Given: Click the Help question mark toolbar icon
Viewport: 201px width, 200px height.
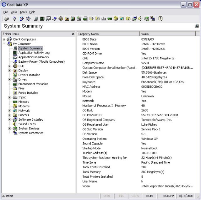Looking at the screenshot, I should [x=160, y=19].
